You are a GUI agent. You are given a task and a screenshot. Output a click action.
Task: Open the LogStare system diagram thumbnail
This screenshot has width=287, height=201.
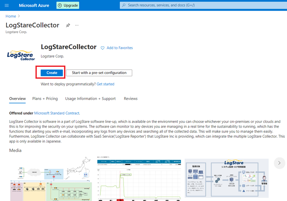coord(227,178)
